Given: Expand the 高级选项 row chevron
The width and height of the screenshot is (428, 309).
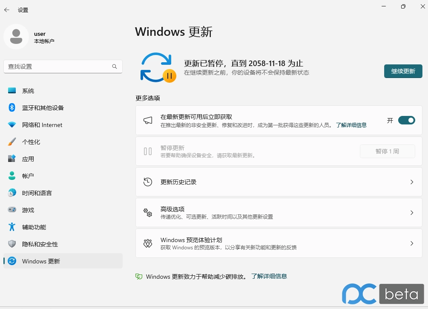Looking at the screenshot, I should (411, 213).
